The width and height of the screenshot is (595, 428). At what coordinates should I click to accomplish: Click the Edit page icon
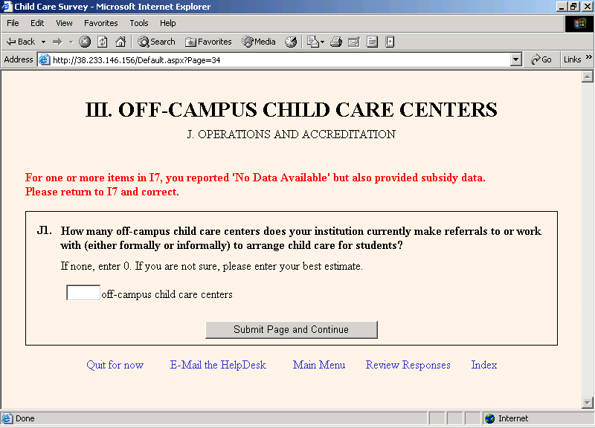(354, 42)
